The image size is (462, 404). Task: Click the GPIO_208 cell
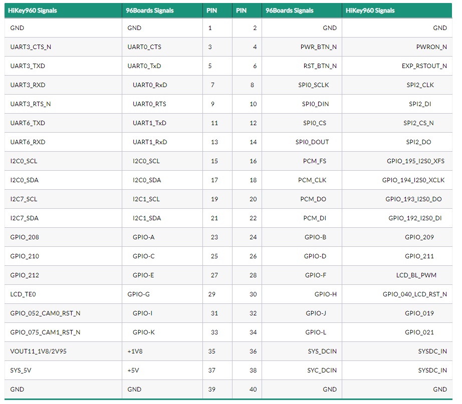pyautogui.click(x=63, y=237)
